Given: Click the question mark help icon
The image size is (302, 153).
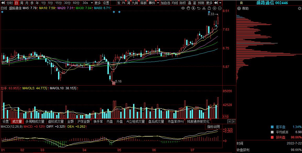Looking at the screenshot, I should (239, 8).
